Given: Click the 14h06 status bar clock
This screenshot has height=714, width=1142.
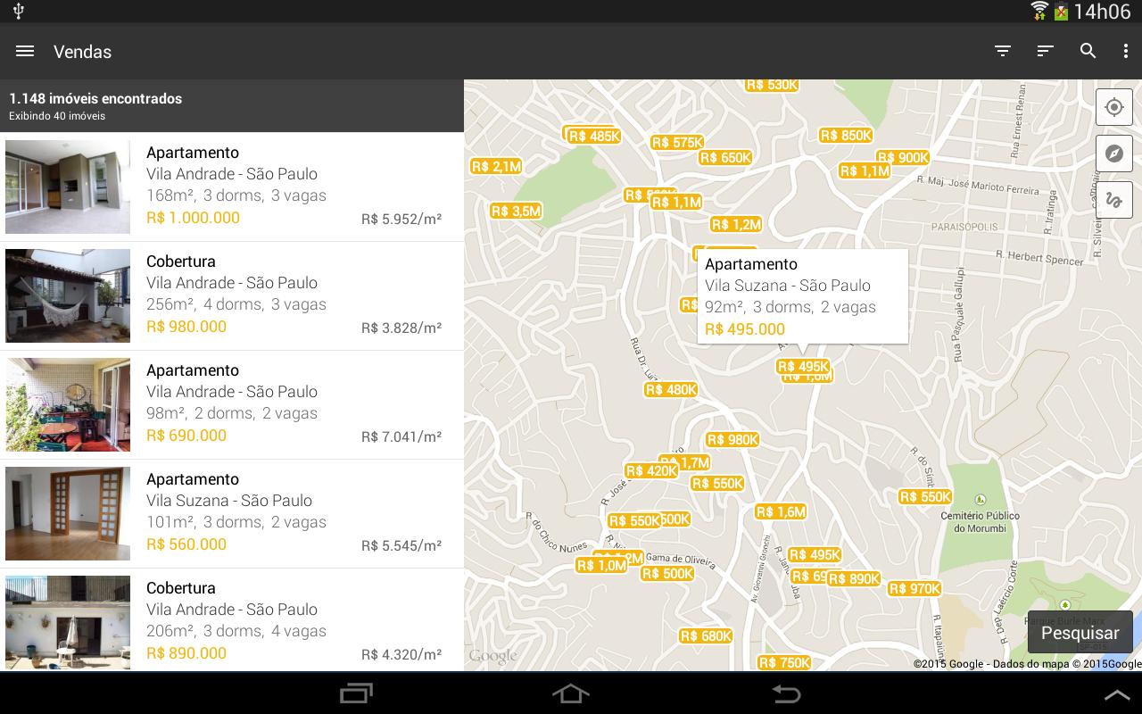Looking at the screenshot, I should pyautogui.click(x=1102, y=12).
